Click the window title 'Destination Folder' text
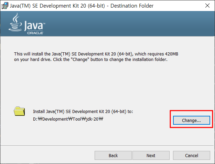 (x=132, y=6)
